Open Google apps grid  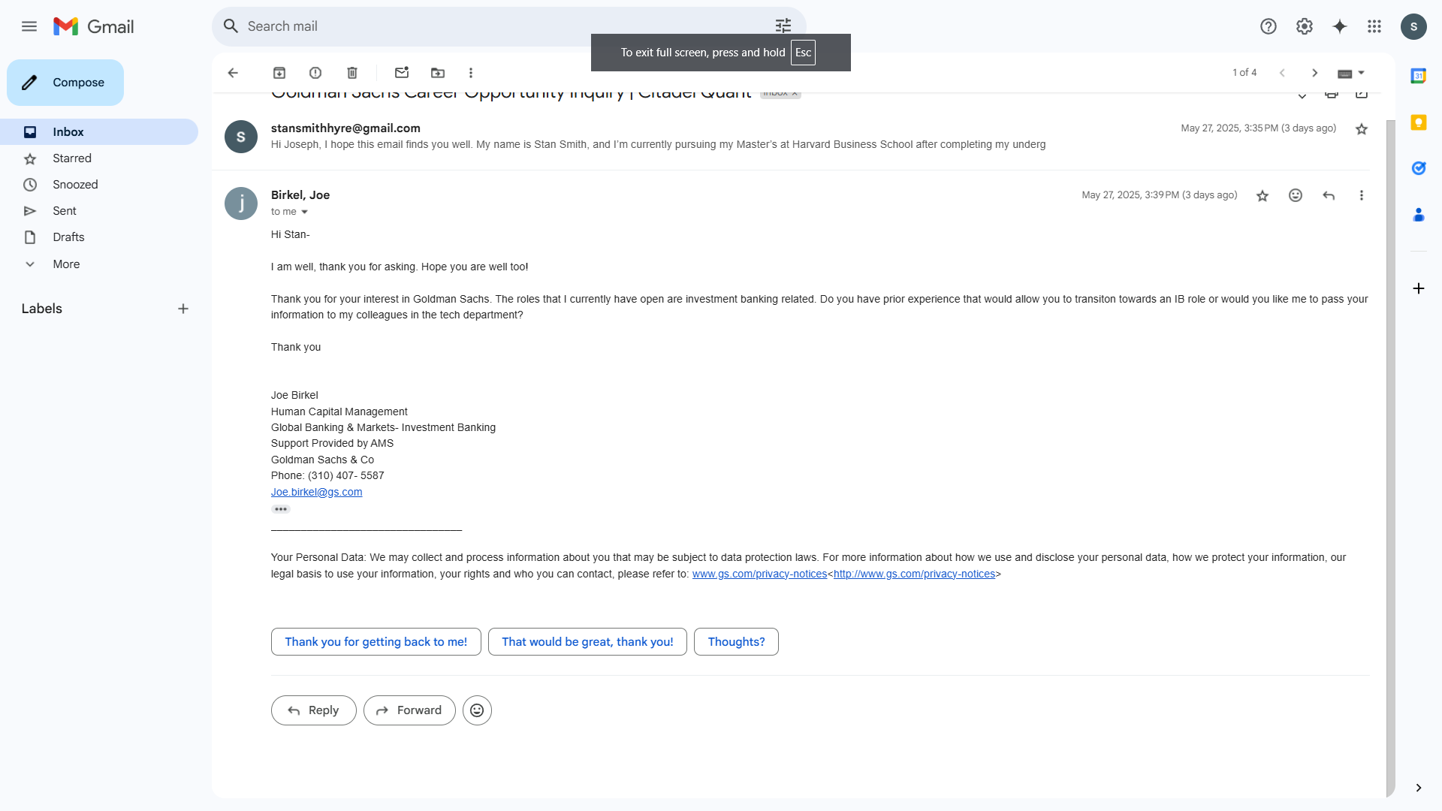pos(1374,26)
